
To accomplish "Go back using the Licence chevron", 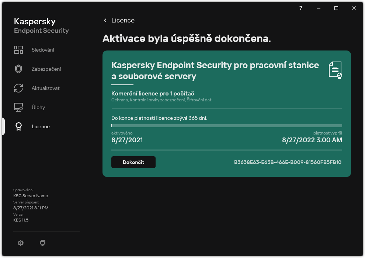I will (105, 20).
